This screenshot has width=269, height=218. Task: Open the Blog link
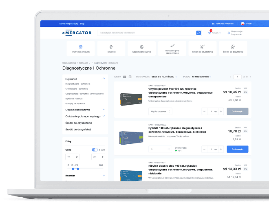[82, 24]
